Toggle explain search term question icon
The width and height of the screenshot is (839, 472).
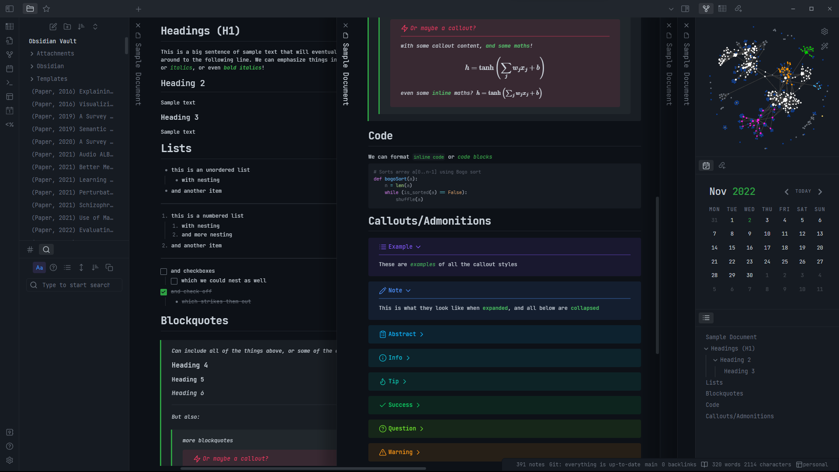click(x=53, y=267)
